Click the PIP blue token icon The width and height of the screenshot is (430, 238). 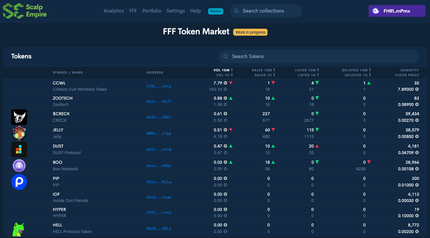pos(19,182)
